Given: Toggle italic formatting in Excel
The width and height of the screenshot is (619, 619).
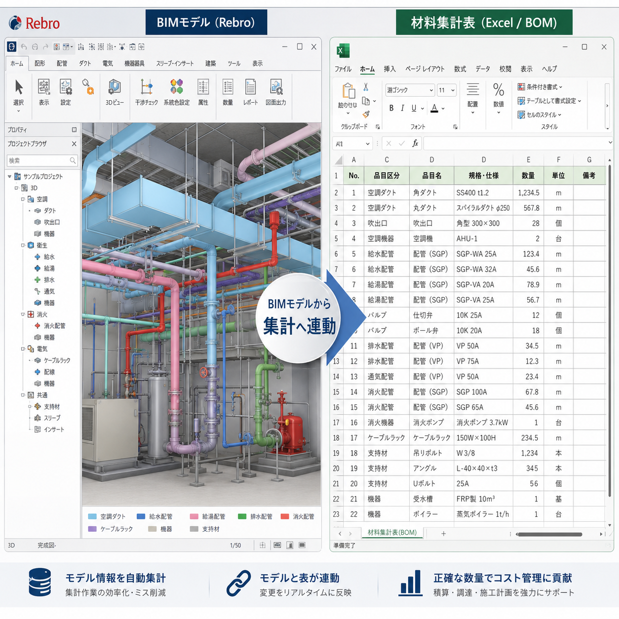Looking at the screenshot, I should coord(402,108).
